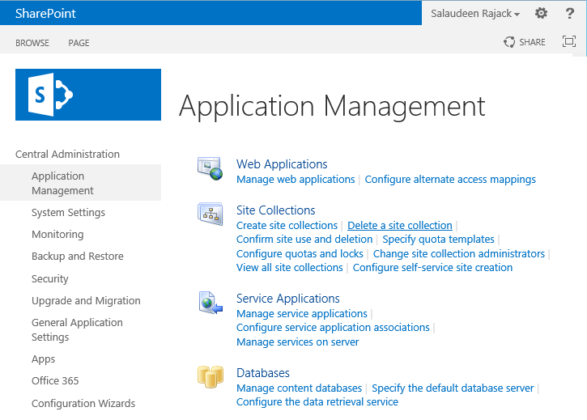This screenshot has width=587, height=420.
Task: Click Configure service application associations link
Action: [x=333, y=328]
